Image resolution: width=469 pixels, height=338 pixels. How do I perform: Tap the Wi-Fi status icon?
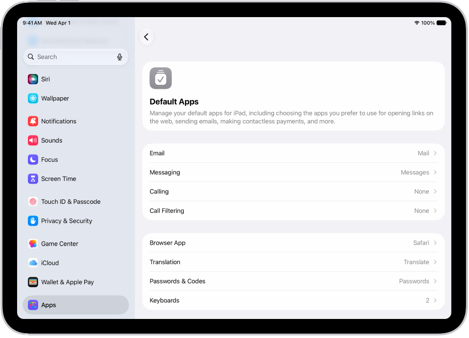(417, 23)
